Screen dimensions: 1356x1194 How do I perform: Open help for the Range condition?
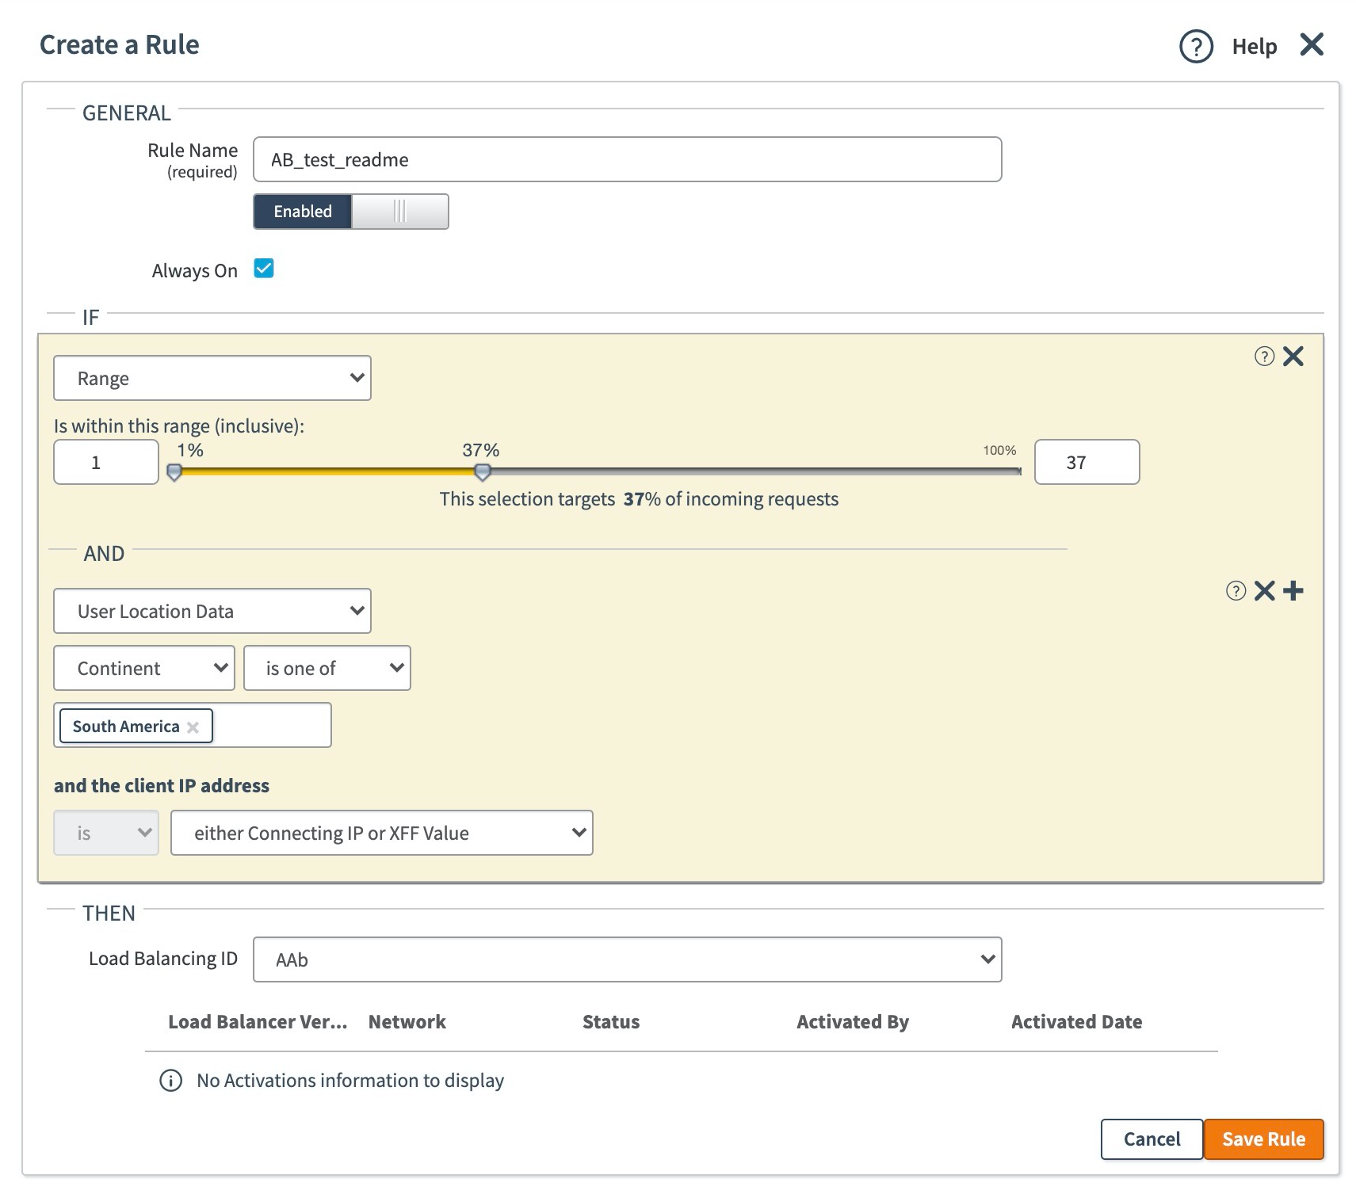1264,357
